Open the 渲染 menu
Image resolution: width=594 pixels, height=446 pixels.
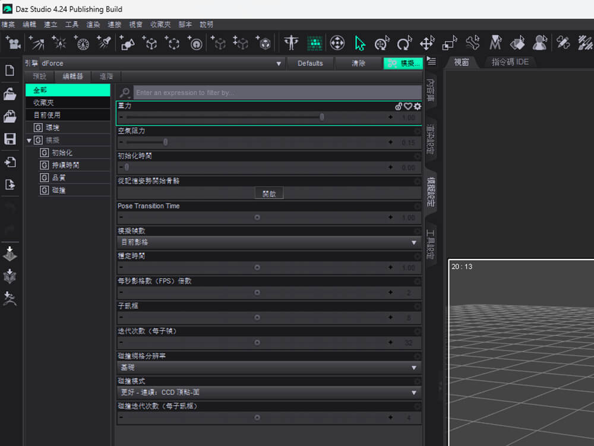[x=93, y=24]
